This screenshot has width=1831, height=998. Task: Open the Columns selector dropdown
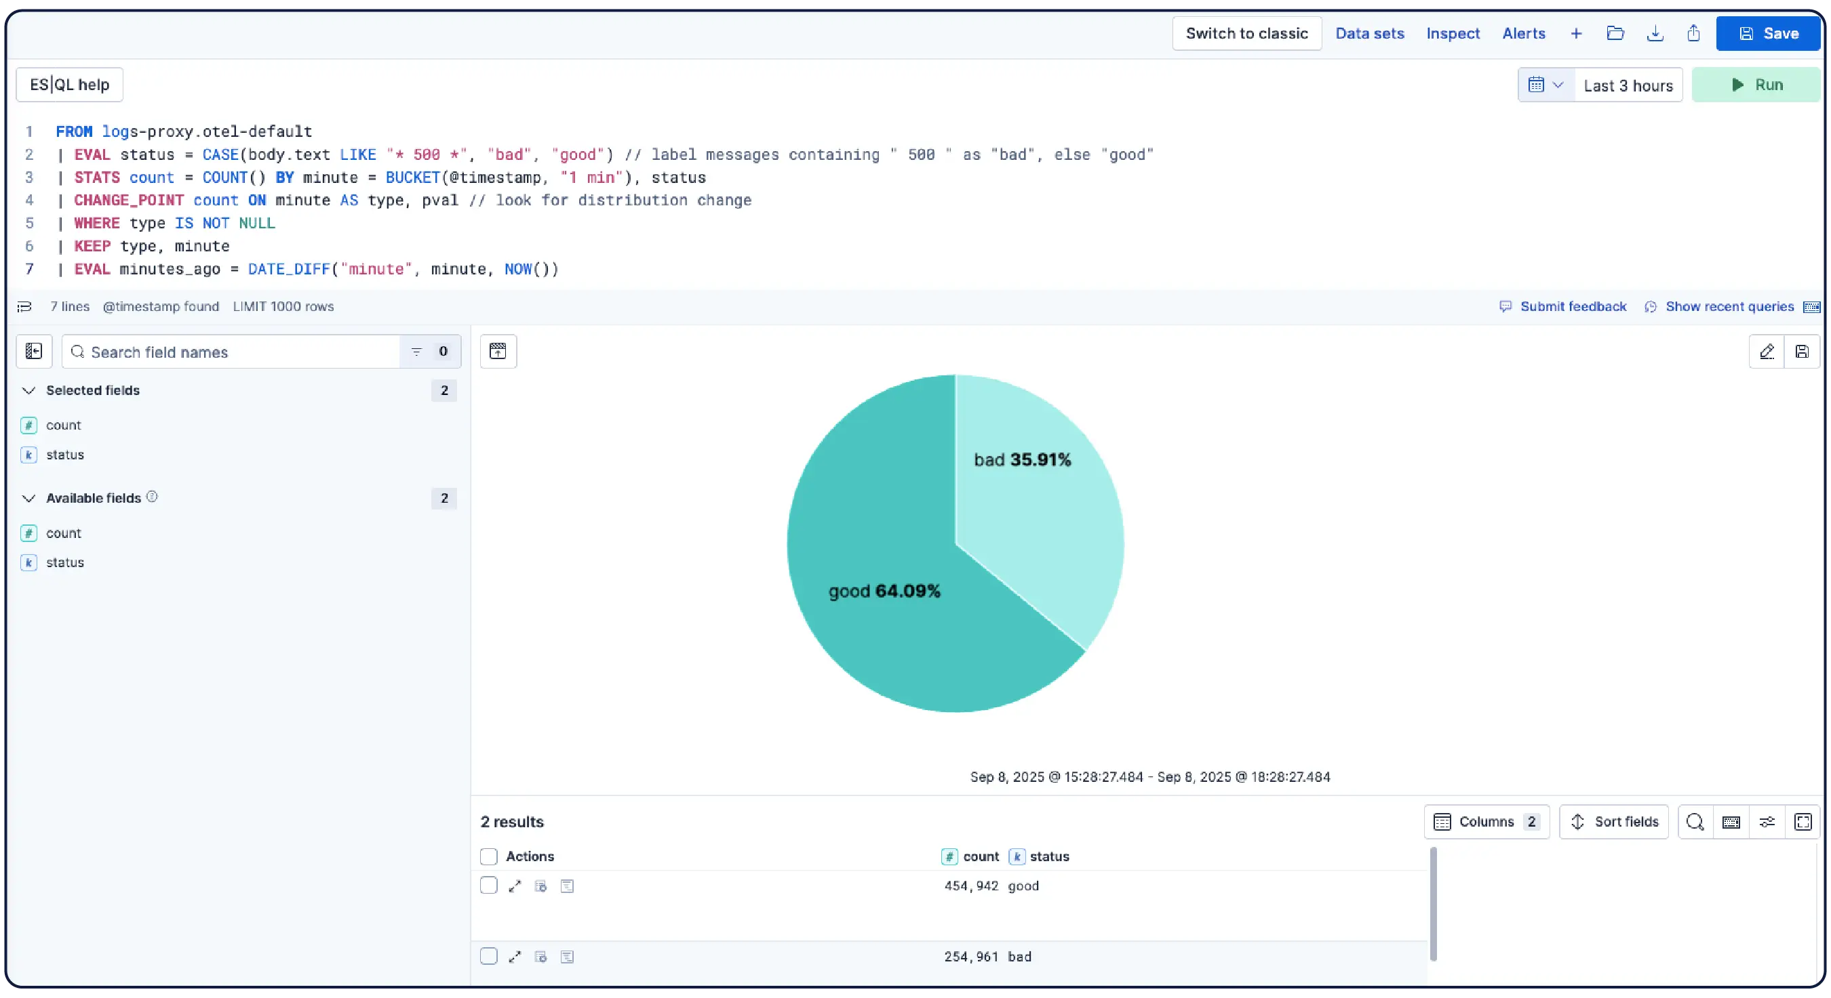click(1487, 822)
